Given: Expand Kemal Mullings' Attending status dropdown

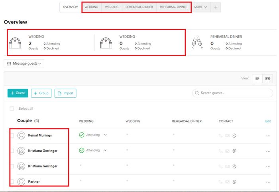Looking at the screenshot, I should [106, 135].
